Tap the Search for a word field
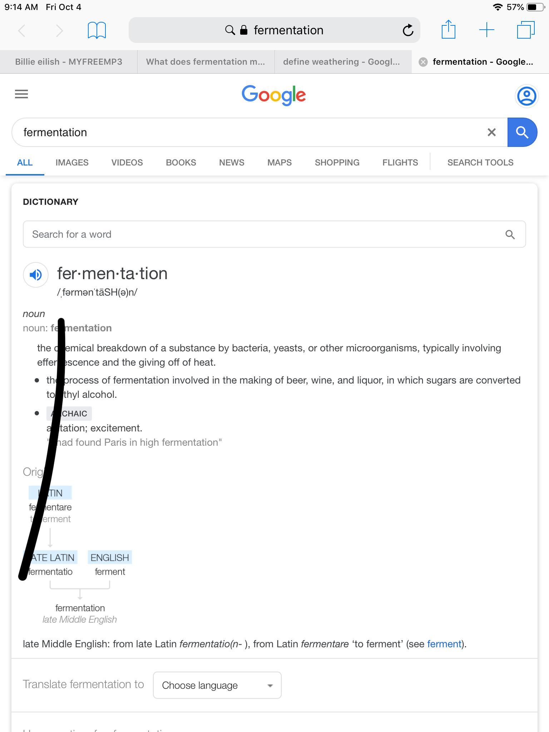The height and width of the screenshot is (732, 549). (x=250, y=234)
